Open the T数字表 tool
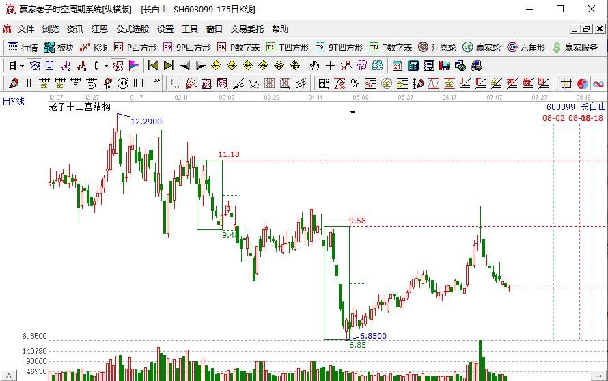Screen dimensions: 608x381 (391, 47)
